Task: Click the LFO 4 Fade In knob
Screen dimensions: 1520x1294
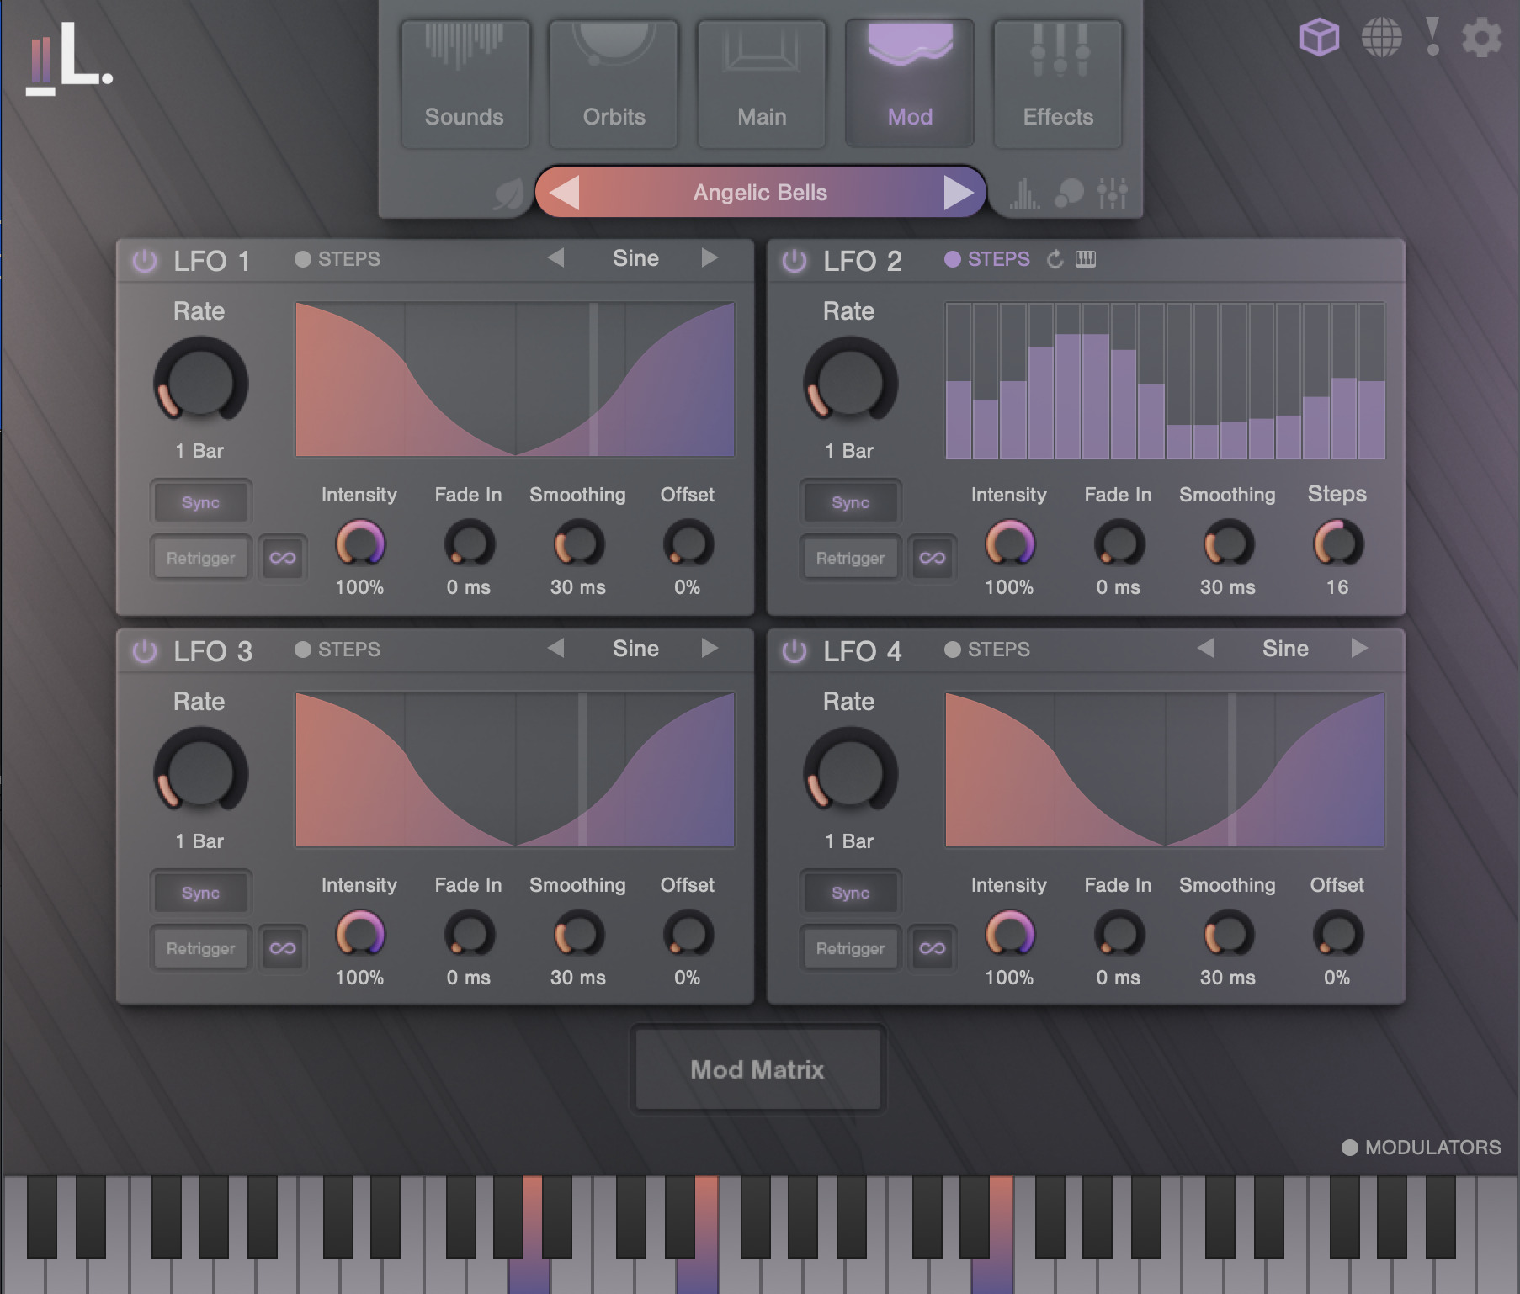Action: tap(1119, 934)
